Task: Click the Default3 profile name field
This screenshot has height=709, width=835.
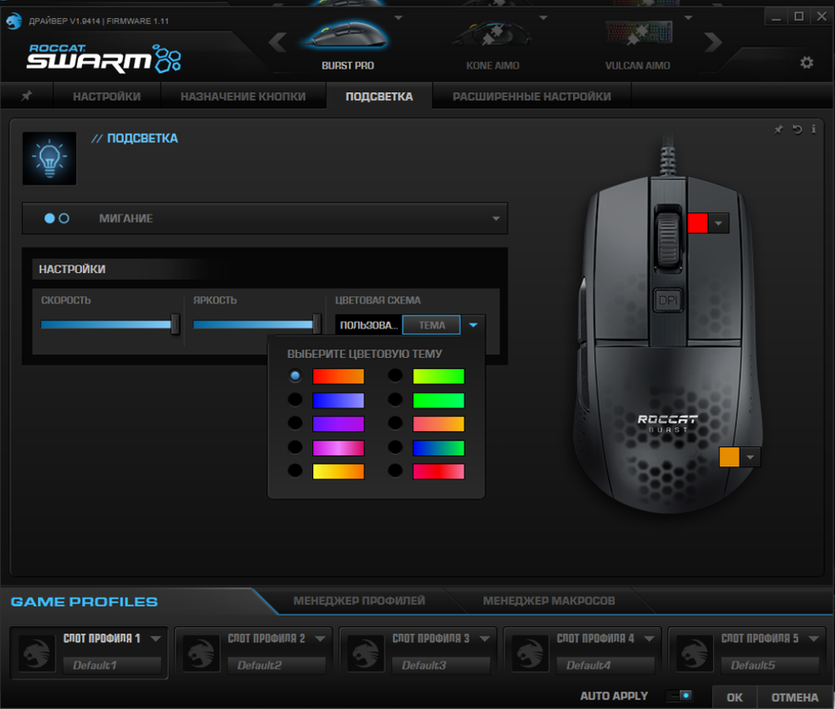Action: 441,665
